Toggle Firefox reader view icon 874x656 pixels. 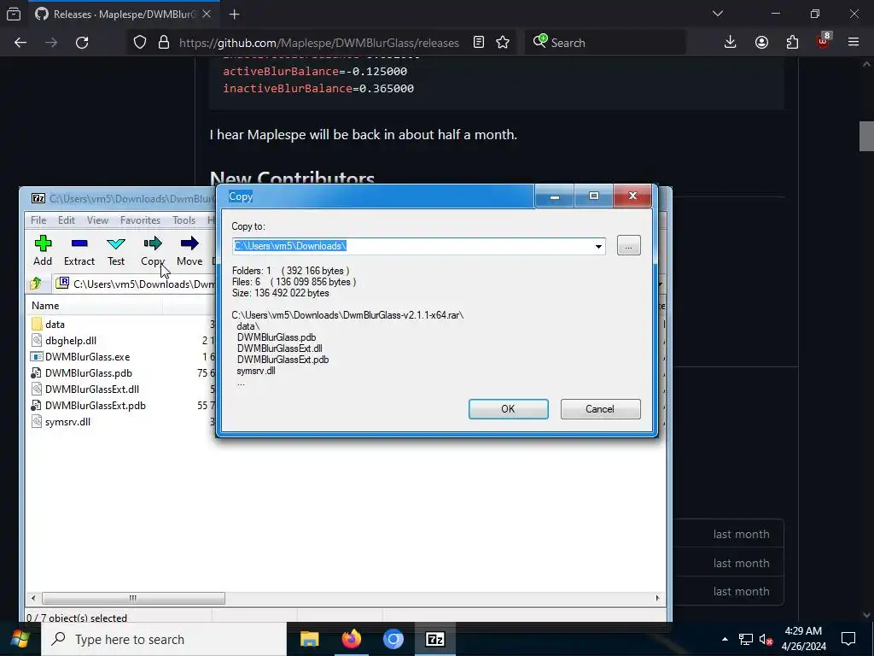479,43
